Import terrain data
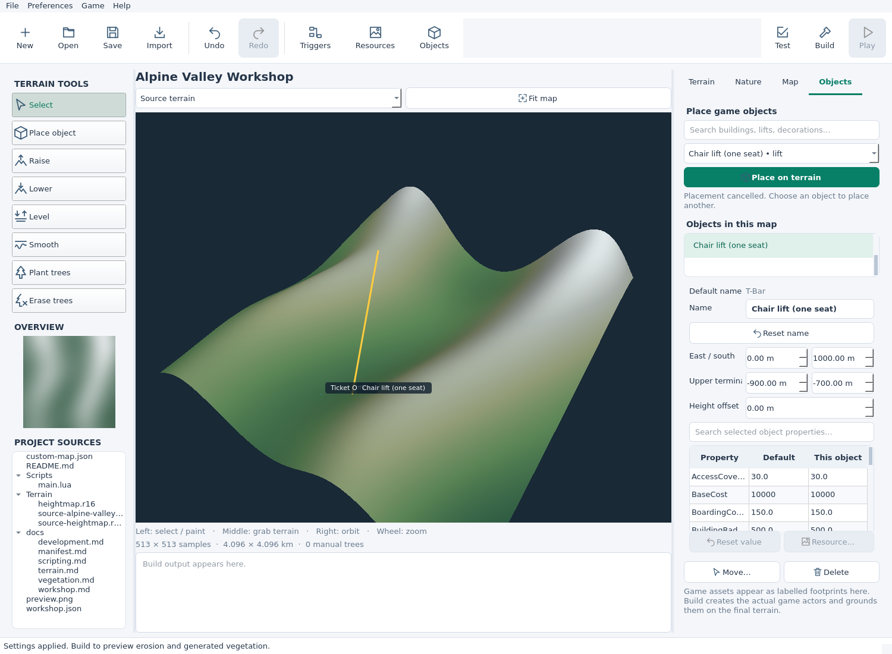The image size is (892, 654). [x=159, y=38]
